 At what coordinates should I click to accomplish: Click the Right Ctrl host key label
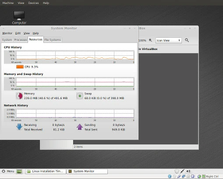(212, 176)
